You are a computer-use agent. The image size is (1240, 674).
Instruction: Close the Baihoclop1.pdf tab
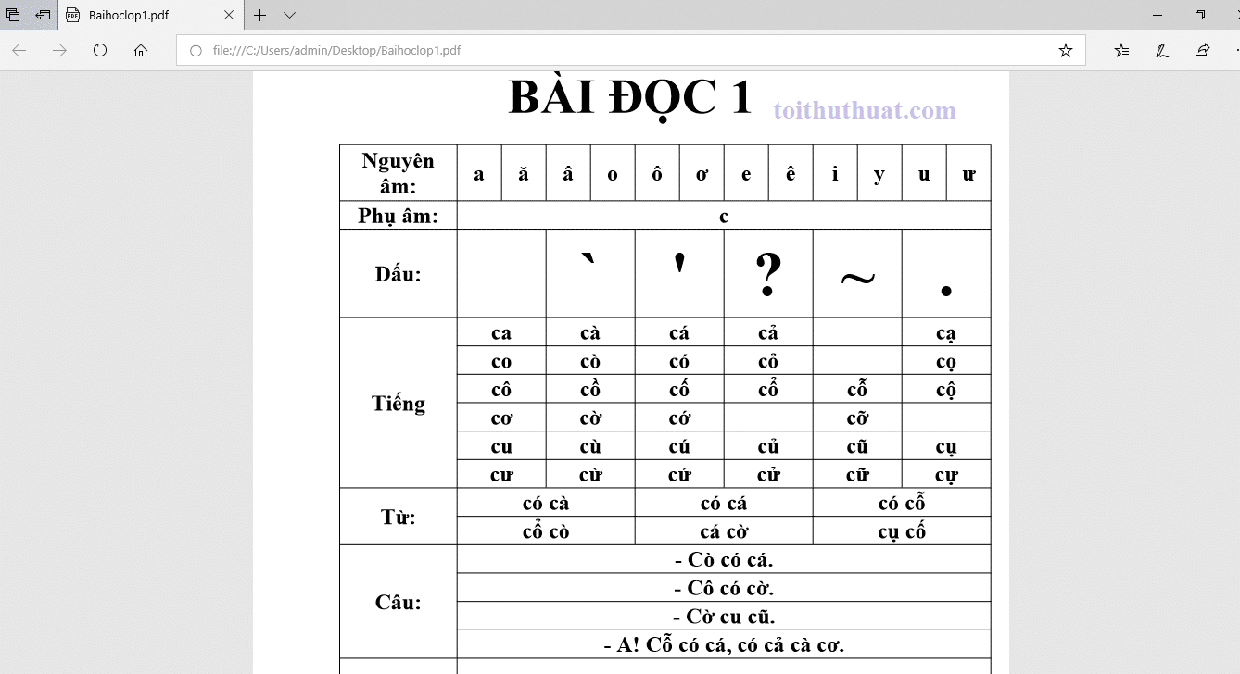coord(229,15)
